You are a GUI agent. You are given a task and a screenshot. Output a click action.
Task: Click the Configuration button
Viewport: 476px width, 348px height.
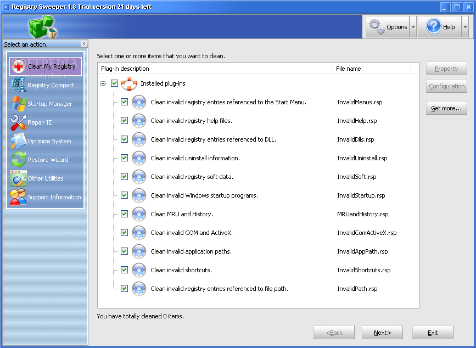tap(446, 86)
